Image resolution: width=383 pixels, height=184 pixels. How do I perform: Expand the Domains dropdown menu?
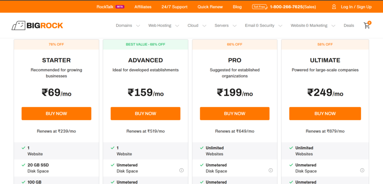point(128,25)
